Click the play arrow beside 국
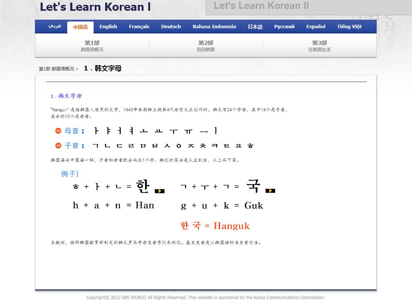The width and height of the screenshot is (412, 308). (270, 190)
